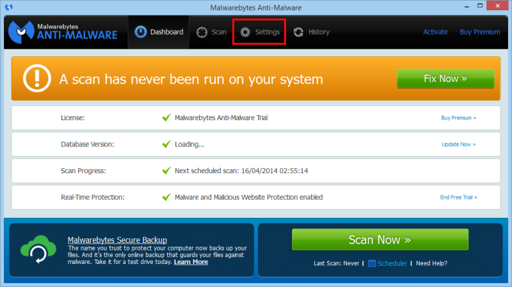Open the Malwarebytes Secure Backup heading link
Screen dimensions: 512x287
(117, 240)
